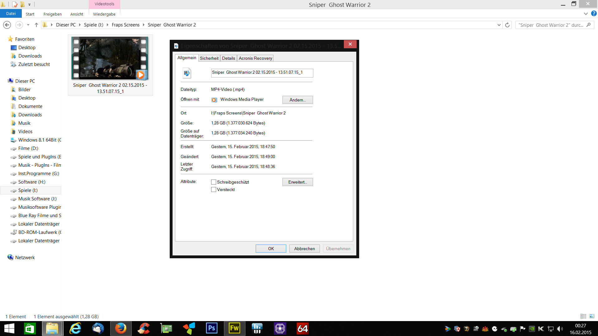This screenshot has width=598, height=336.
Task: Switch to large thumbnails view icon
Action: (592, 316)
